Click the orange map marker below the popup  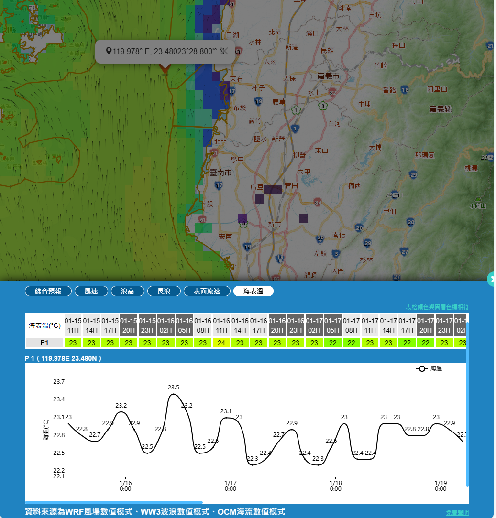(x=165, y=69)
